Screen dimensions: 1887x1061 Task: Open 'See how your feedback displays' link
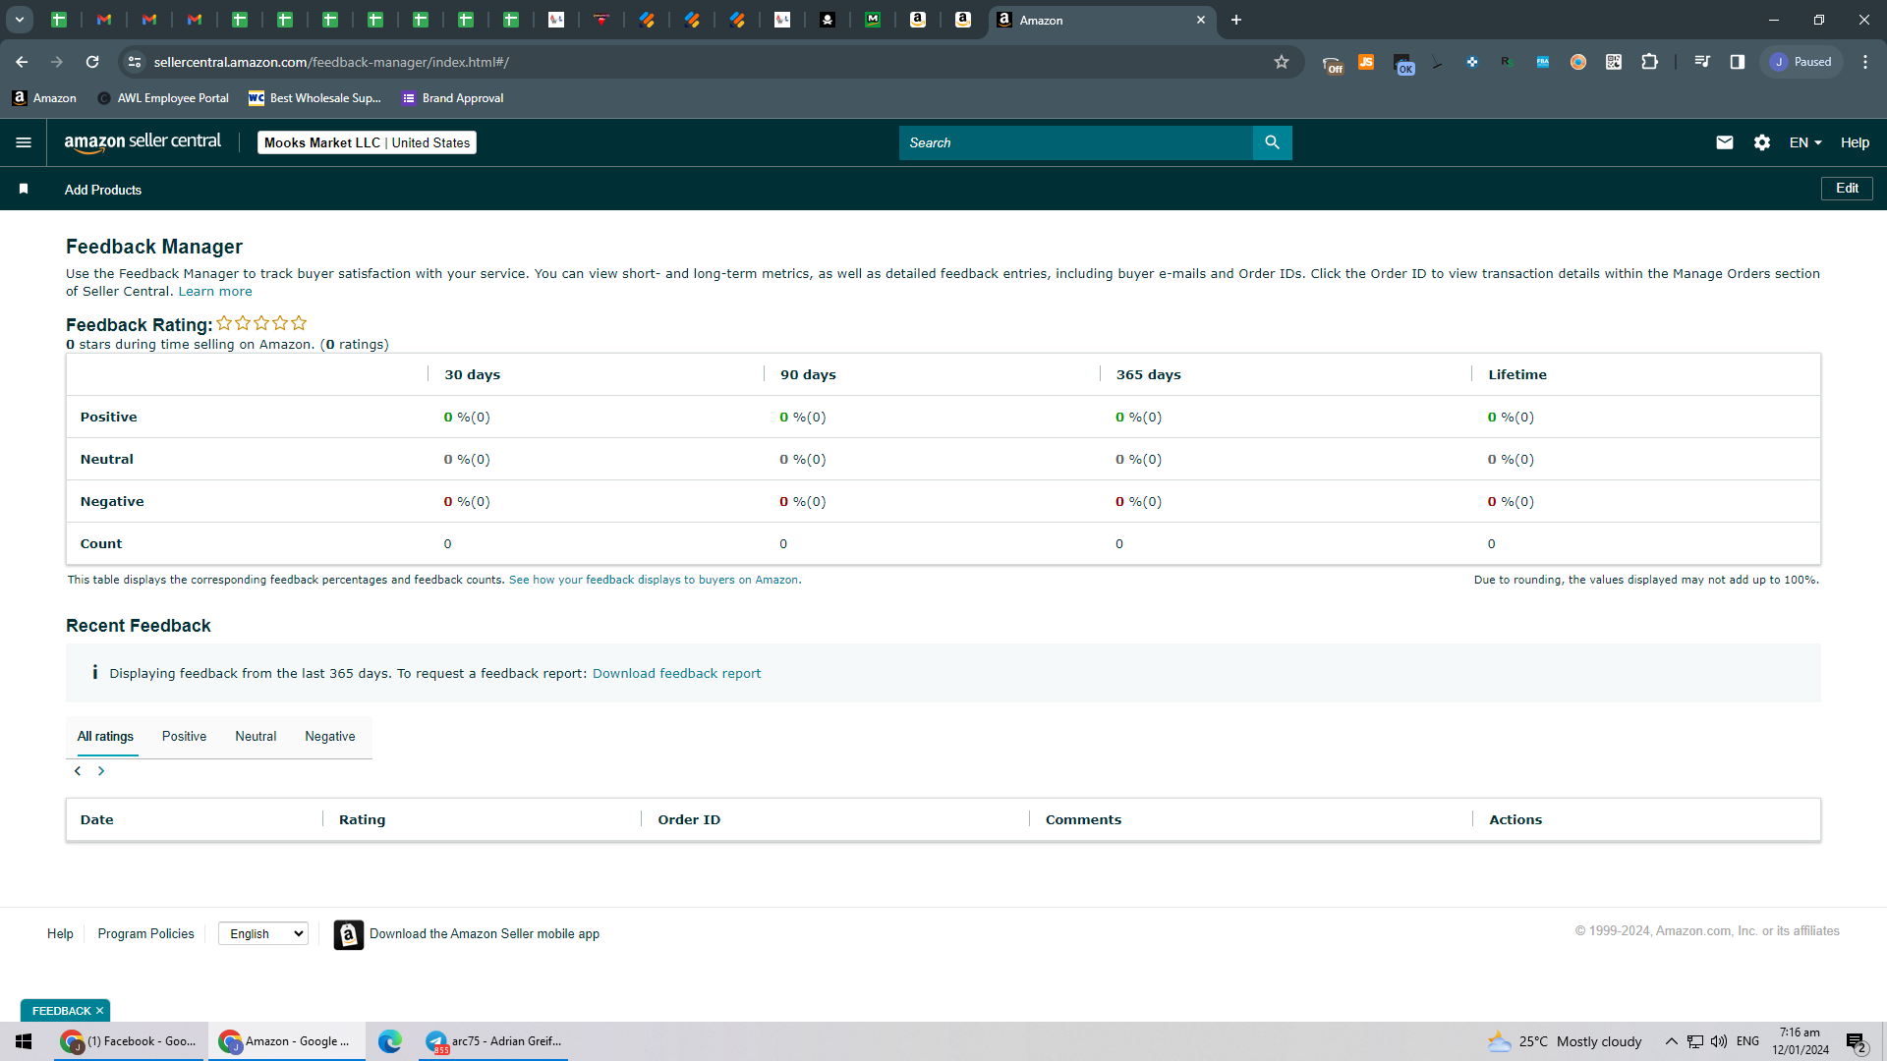654,581
